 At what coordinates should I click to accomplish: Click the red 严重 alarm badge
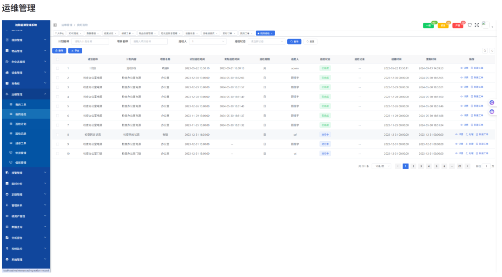[x=458, y=25]
